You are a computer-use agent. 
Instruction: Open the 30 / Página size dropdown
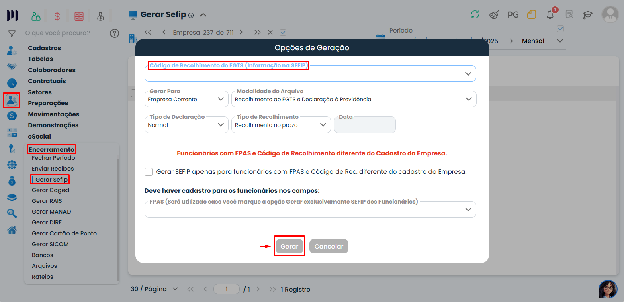pos(154,289)
